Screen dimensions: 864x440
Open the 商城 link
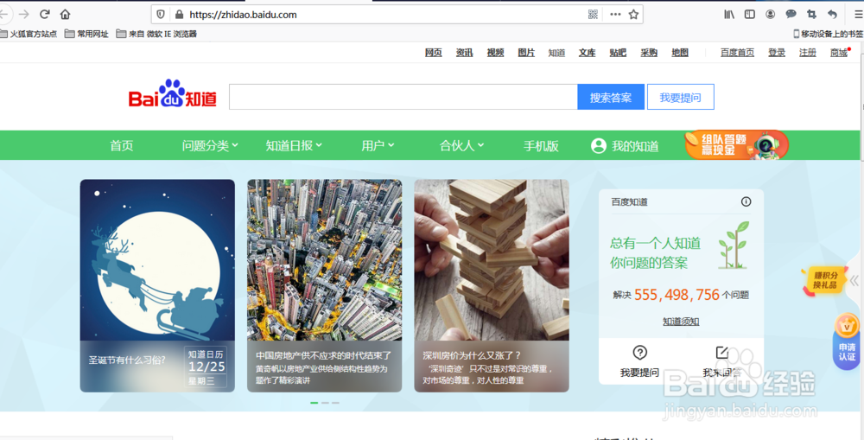tap(839, 53)
